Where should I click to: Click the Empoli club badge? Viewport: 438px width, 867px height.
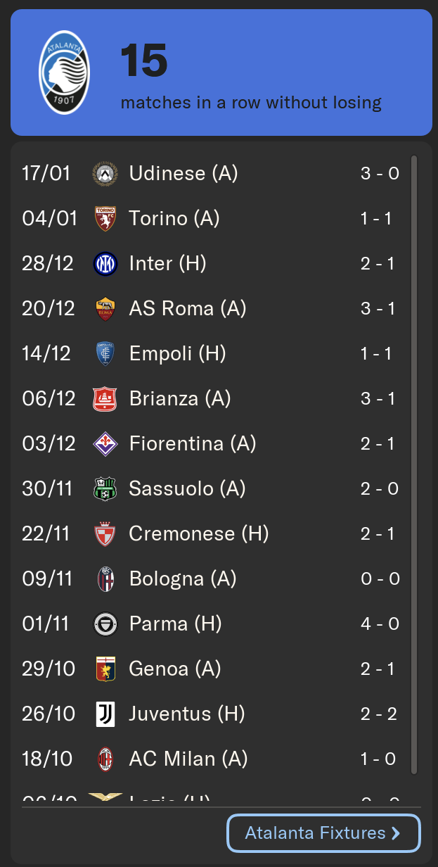[105, 354]
